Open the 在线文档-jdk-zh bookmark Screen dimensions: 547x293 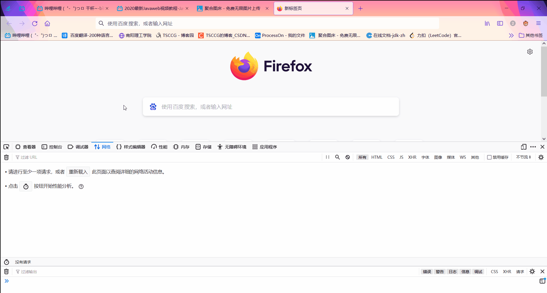click(386, 35)
